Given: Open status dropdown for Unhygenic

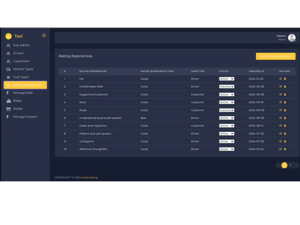Looking at the screenshot, I should click(x=226, y=141).
